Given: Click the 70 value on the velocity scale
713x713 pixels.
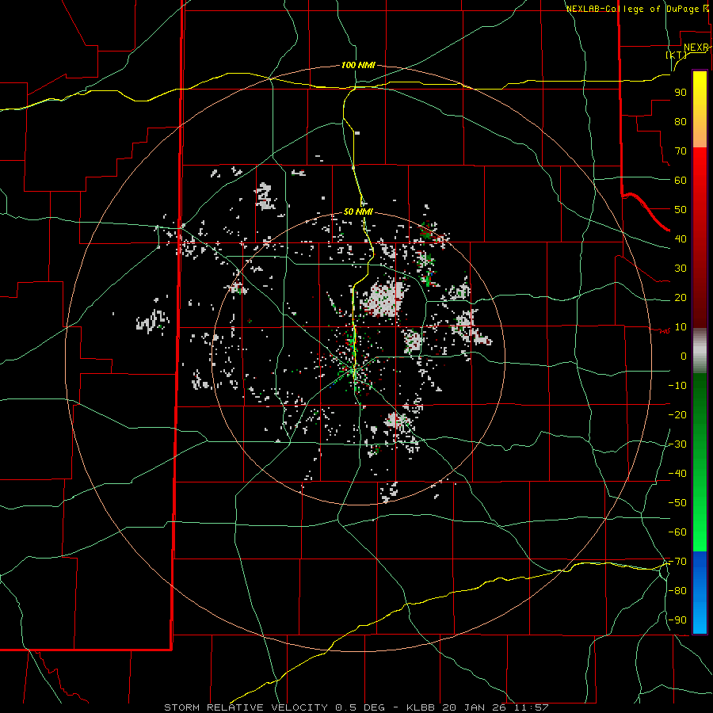Looking at the screenshot, I should coord(681,151).
